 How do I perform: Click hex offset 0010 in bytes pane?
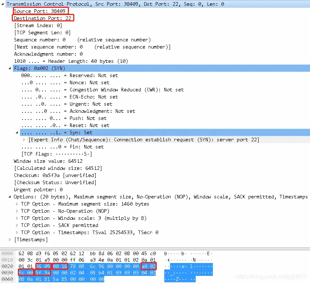click(7, 260)
